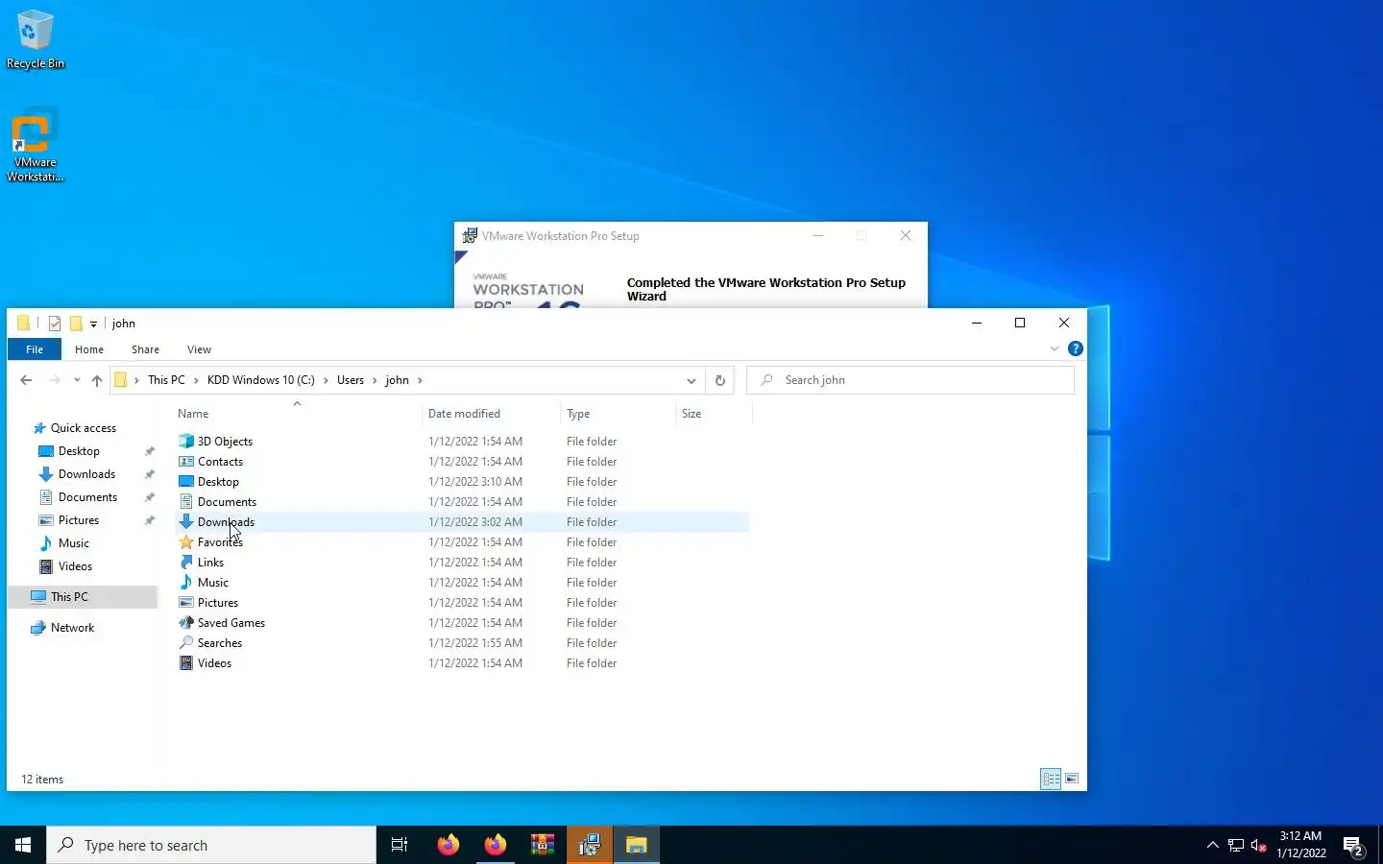Switch to Large icons view in status bar
This screenshot has height=864, width=1383.
tap(1072, 779)
